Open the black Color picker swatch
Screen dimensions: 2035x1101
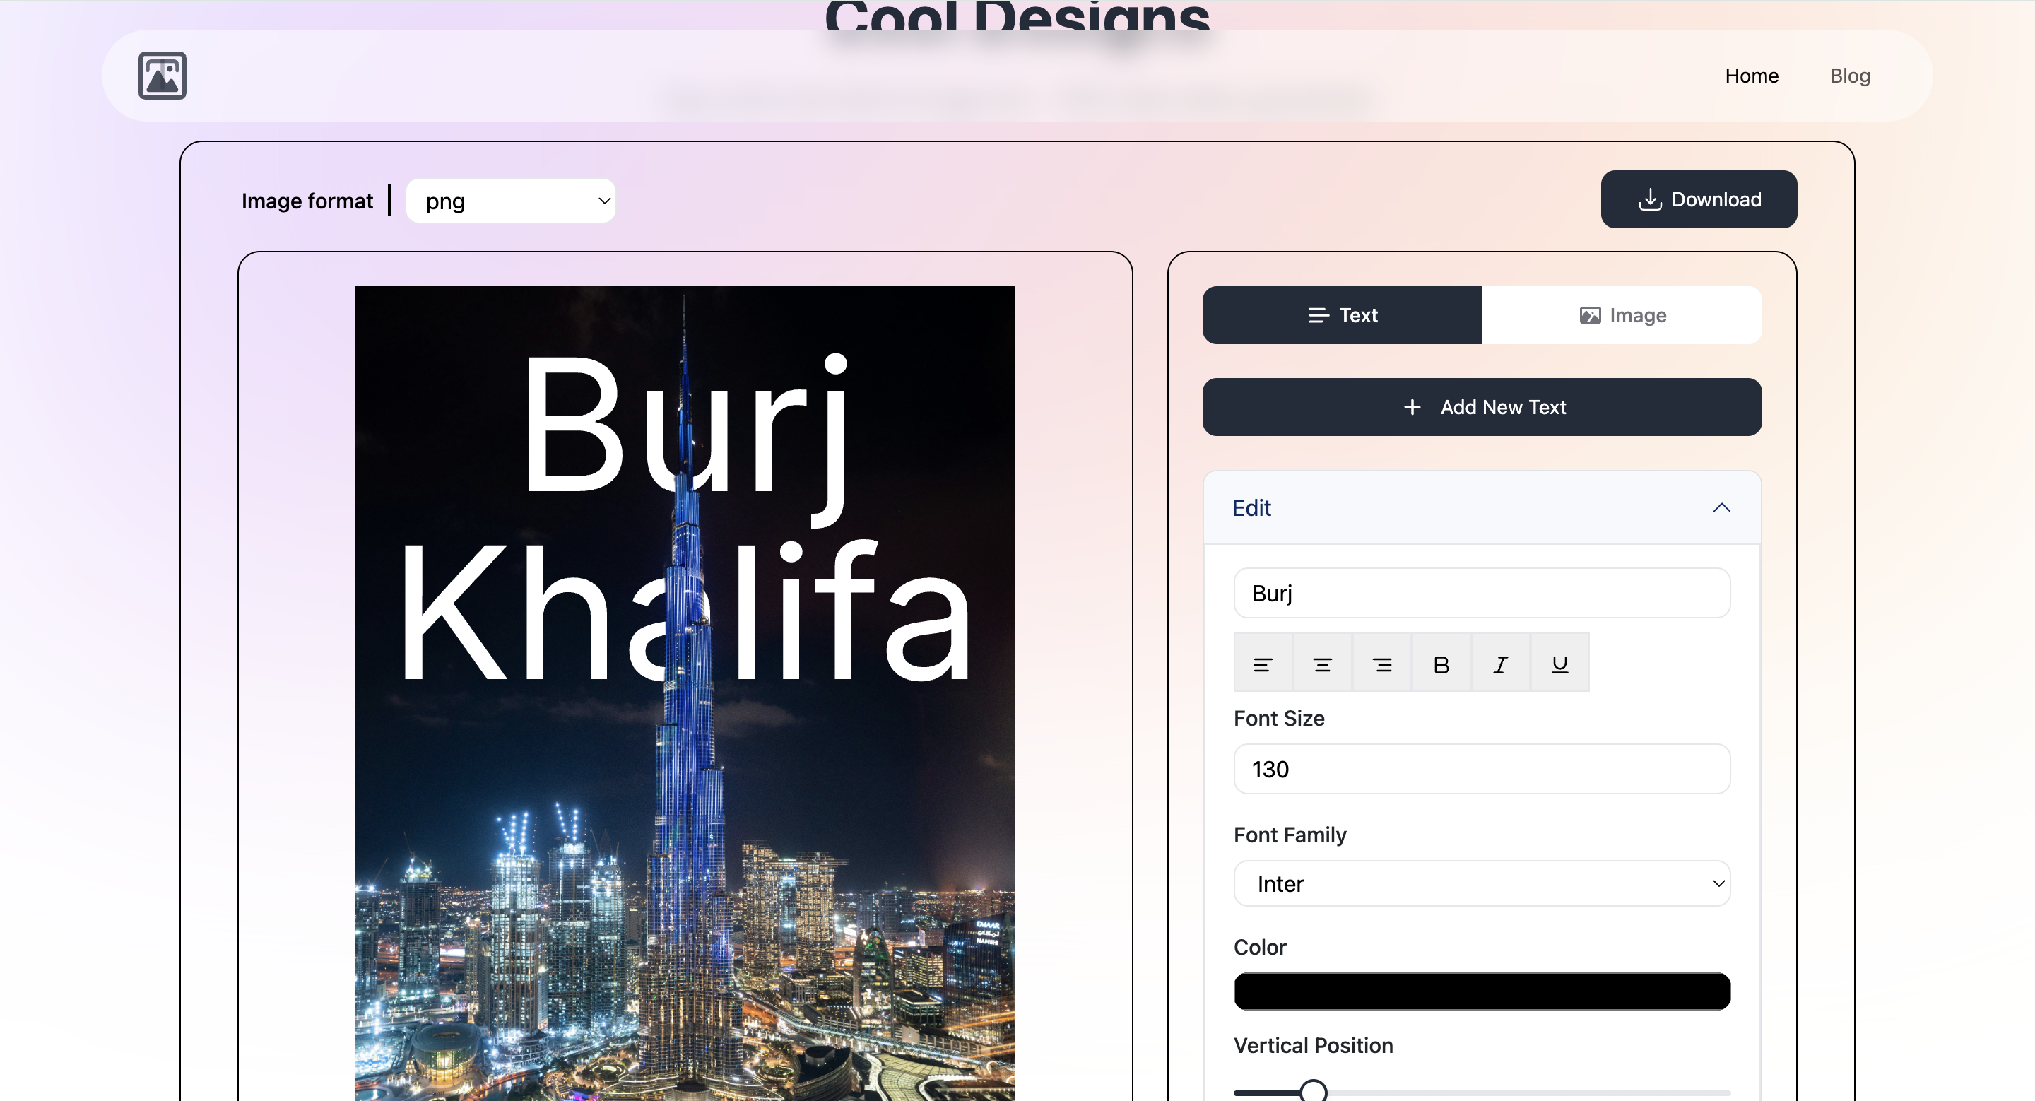point(1481,991)
